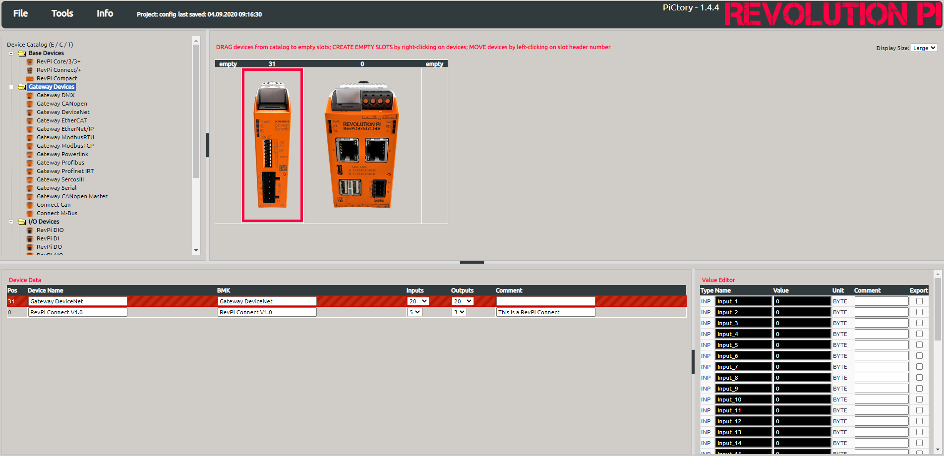
Task: Click the comment field of Input_3
Action: point(882,323)
